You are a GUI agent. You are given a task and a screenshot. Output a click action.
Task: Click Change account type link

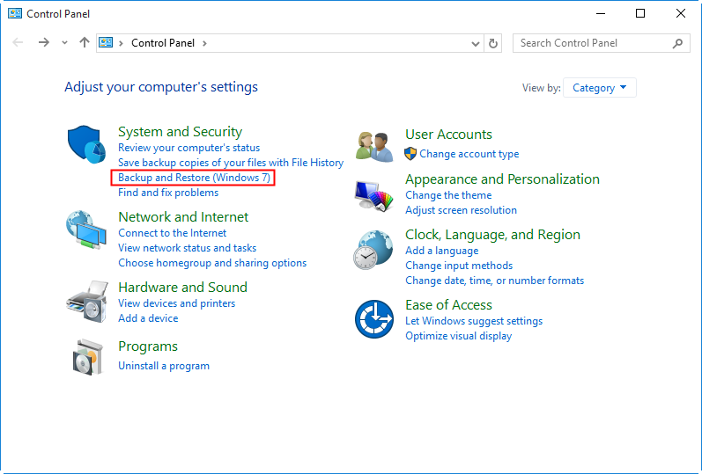469,154
